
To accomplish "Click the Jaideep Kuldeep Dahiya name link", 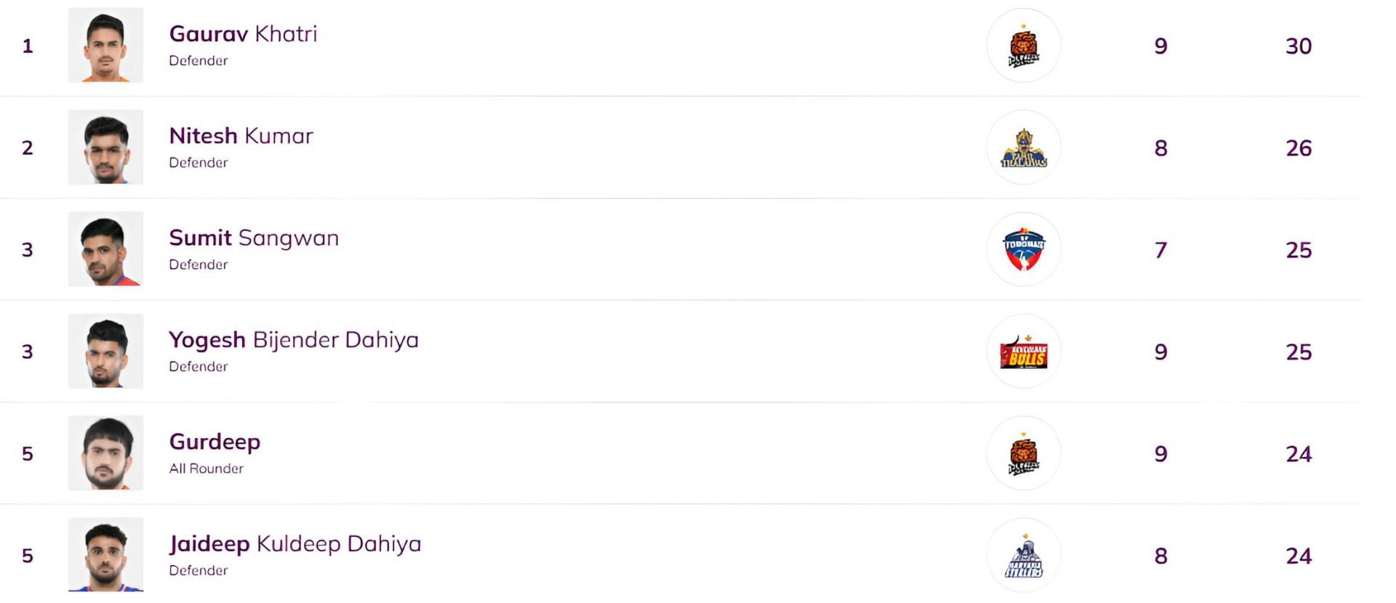I will (295, 544).
